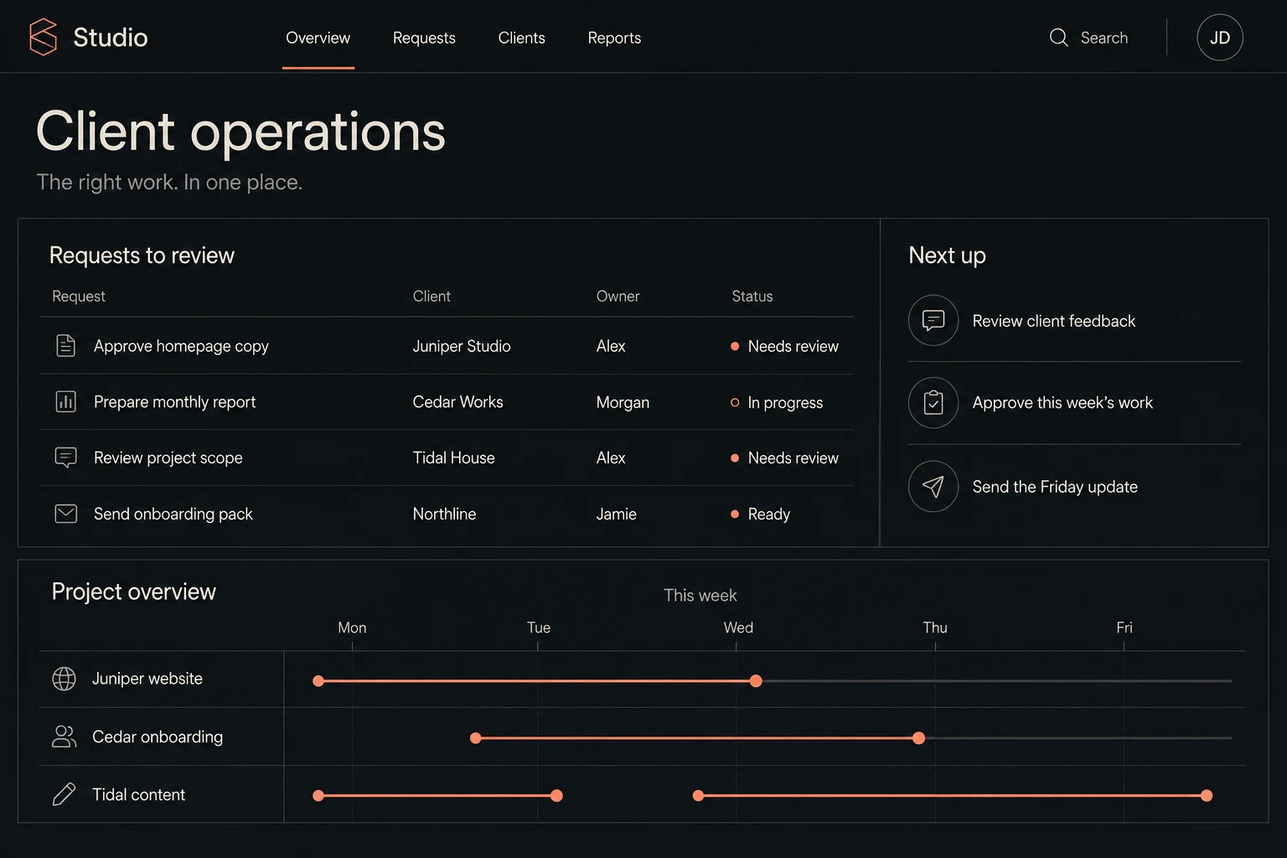Viewport: 1287px width, 858px height.
Task: Click the Tidal House client cell
Action: pyautogui.click(x=453, y=457)
